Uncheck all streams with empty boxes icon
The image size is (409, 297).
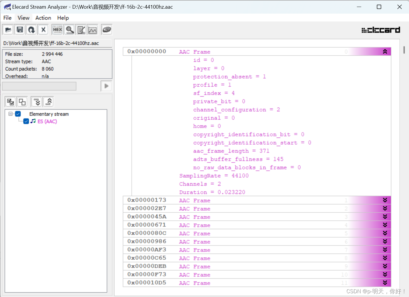tap(22, 102)
